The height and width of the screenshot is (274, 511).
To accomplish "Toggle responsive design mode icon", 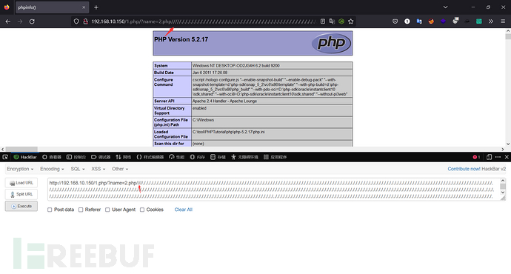I will coord(489,157).
